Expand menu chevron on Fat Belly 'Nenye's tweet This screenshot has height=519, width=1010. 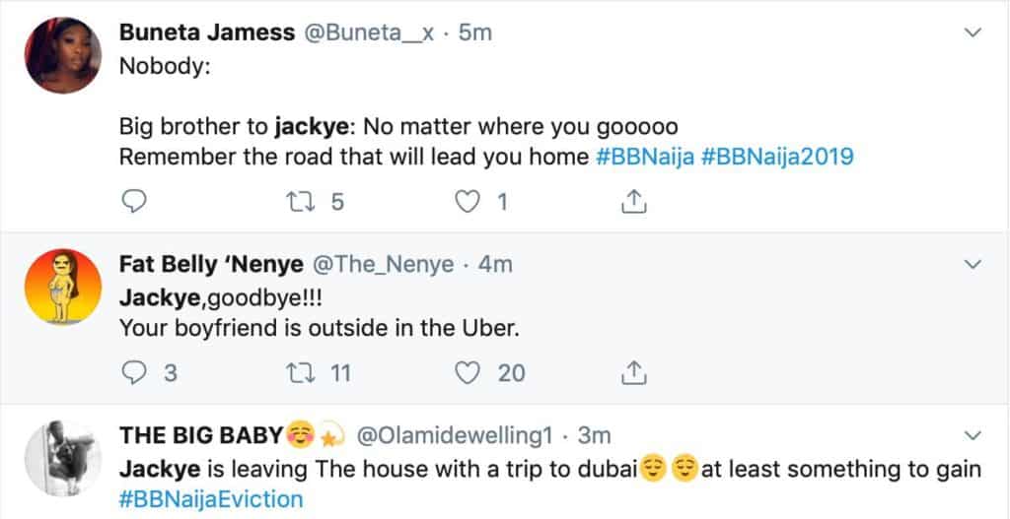(973, 264)
